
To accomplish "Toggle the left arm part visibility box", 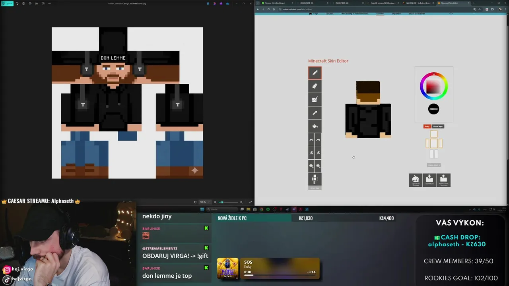I will 428,143.
